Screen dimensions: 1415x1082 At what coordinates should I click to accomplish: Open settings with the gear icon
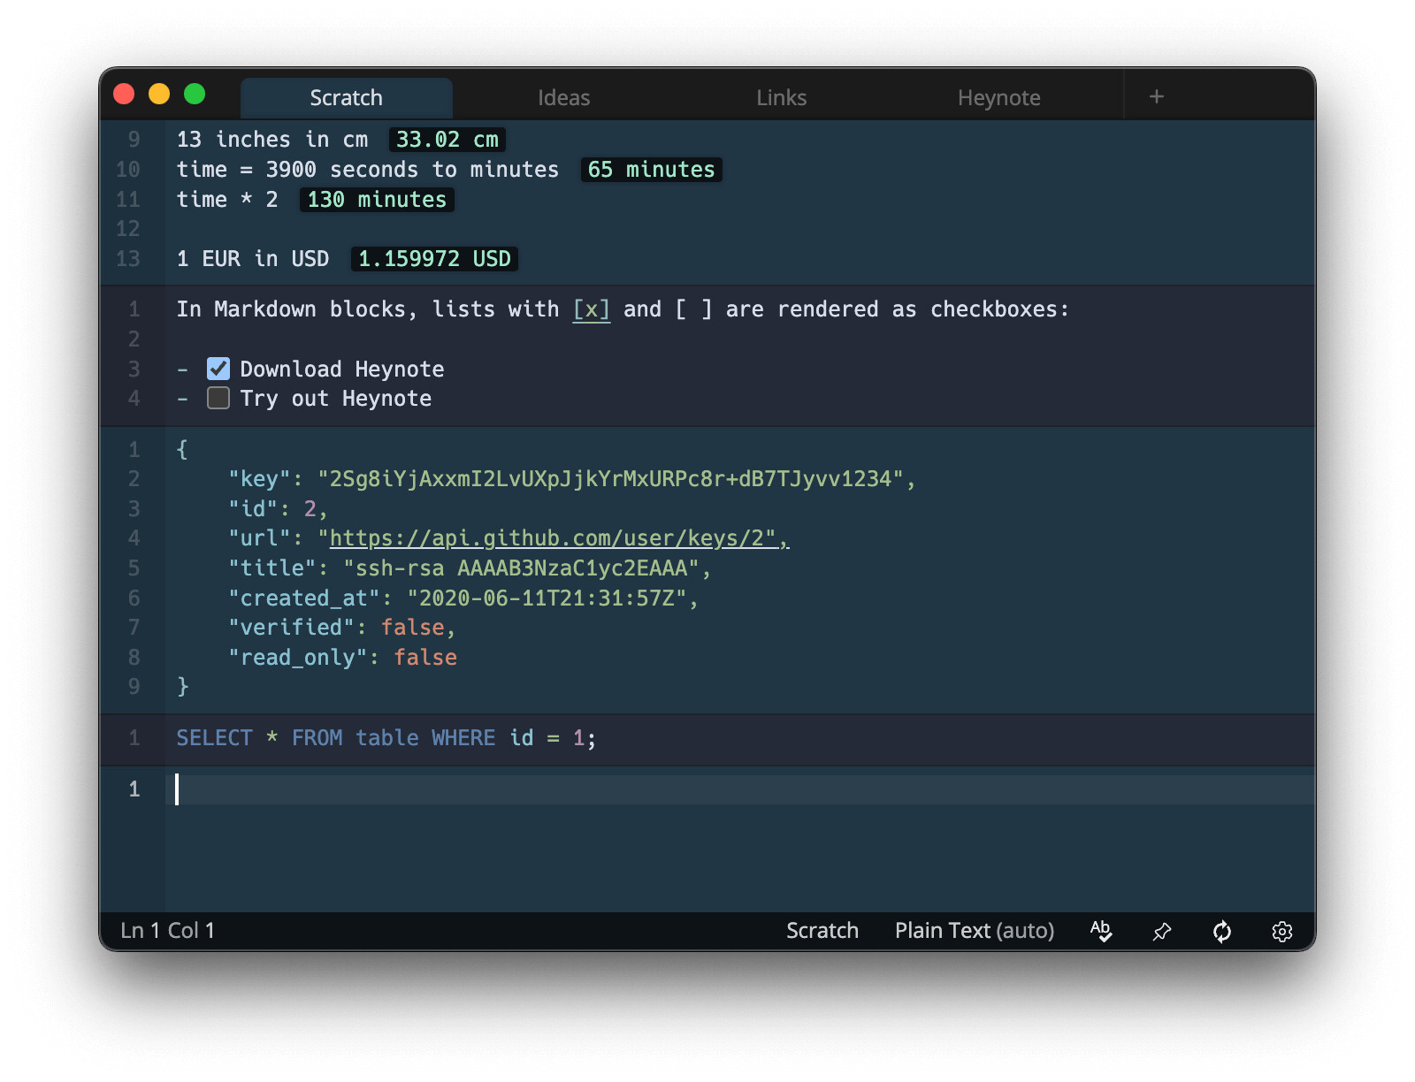point(1282,931)
